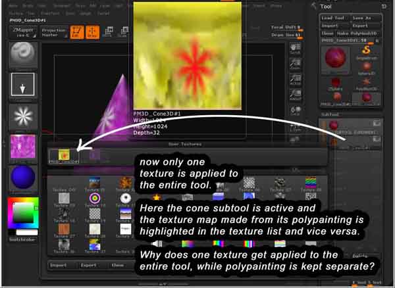Click the Zoom icon on right shelf
The image size is (395, 288).
(295, 64)
